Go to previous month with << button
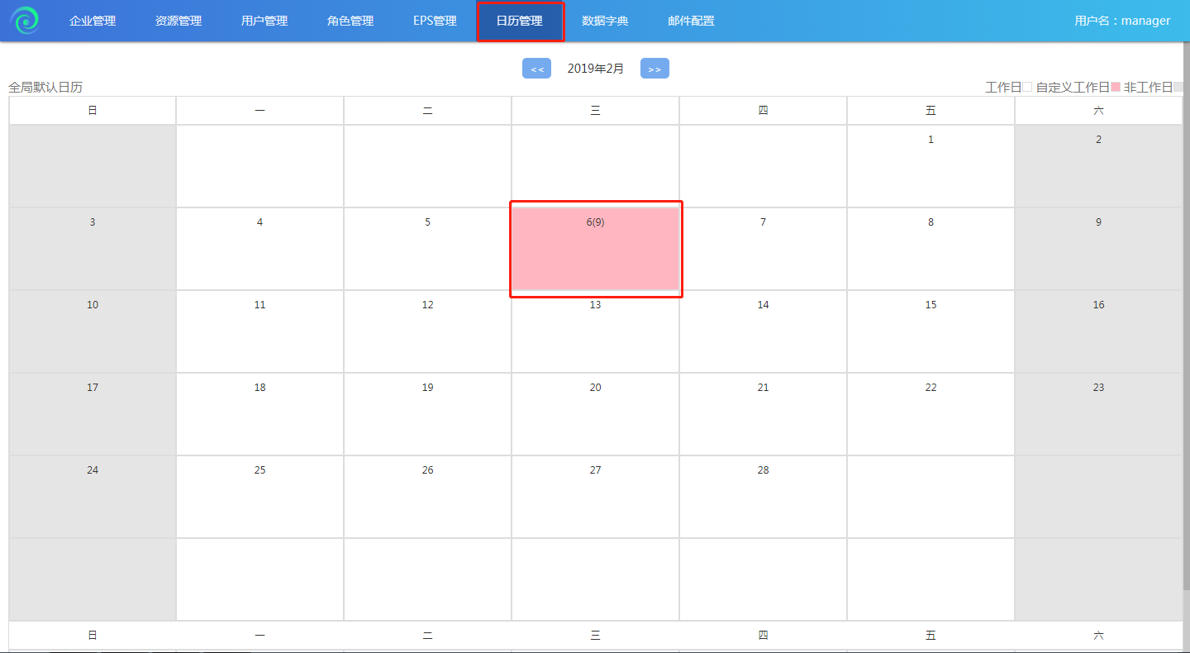 (536, 69)
